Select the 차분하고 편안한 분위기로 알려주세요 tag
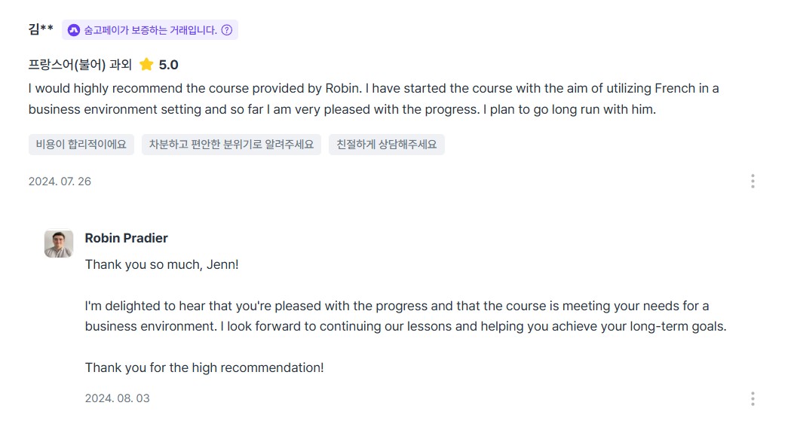797x430 pixels. (231, 145)
